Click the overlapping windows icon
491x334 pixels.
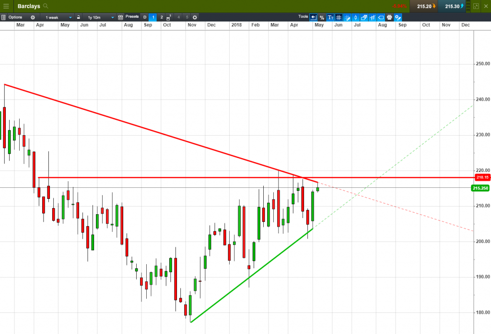pyautogui.click(x=364, y=18)
